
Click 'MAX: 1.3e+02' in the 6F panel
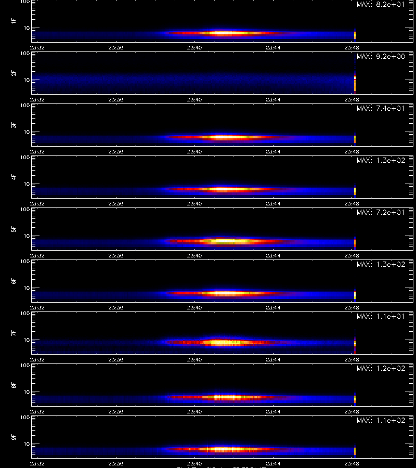(x=381, y=265)
